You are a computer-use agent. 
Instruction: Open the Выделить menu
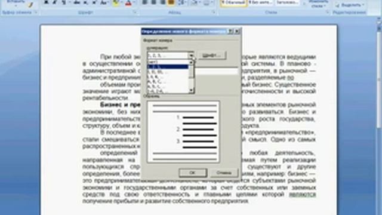pyautogui.click(x=350, y=5)
